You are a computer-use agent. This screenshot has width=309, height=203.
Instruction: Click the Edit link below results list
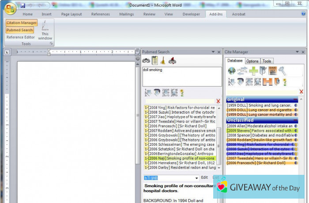[204, 177]
